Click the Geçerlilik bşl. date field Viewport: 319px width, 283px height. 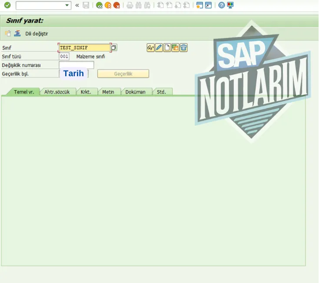click(x=73, y=74)
